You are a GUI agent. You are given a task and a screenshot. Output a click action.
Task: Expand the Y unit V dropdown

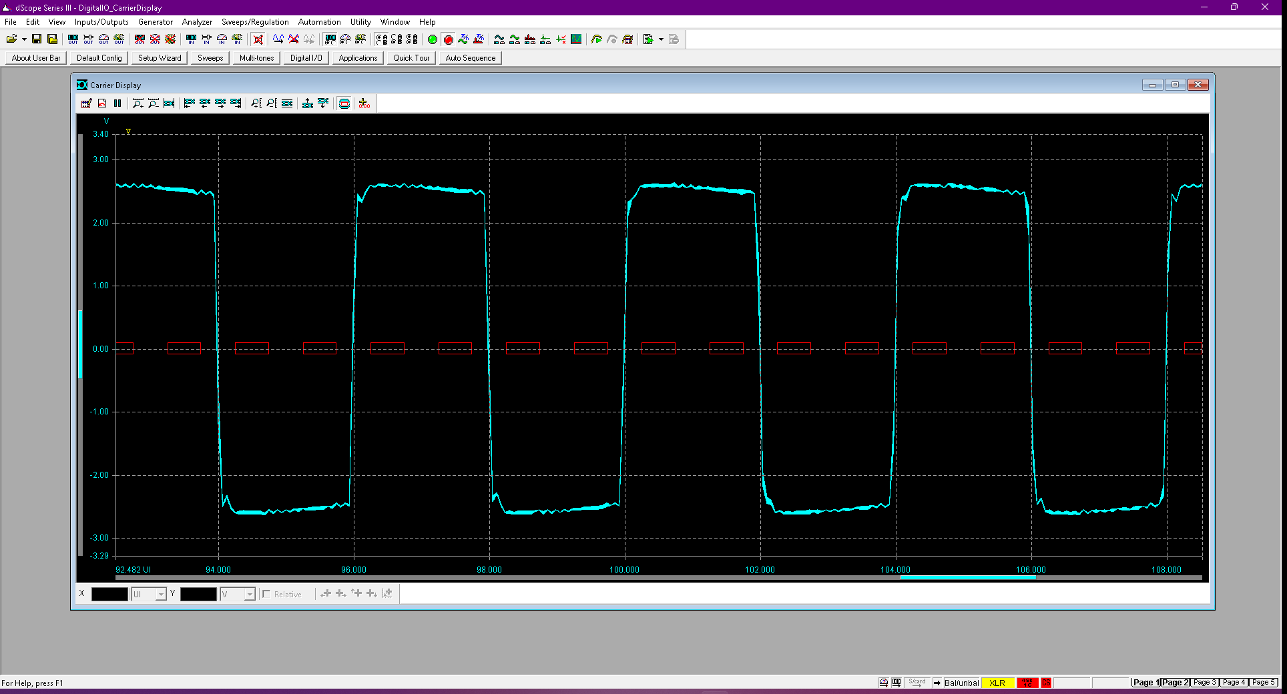pyautogui.click(x=250, y=594)
